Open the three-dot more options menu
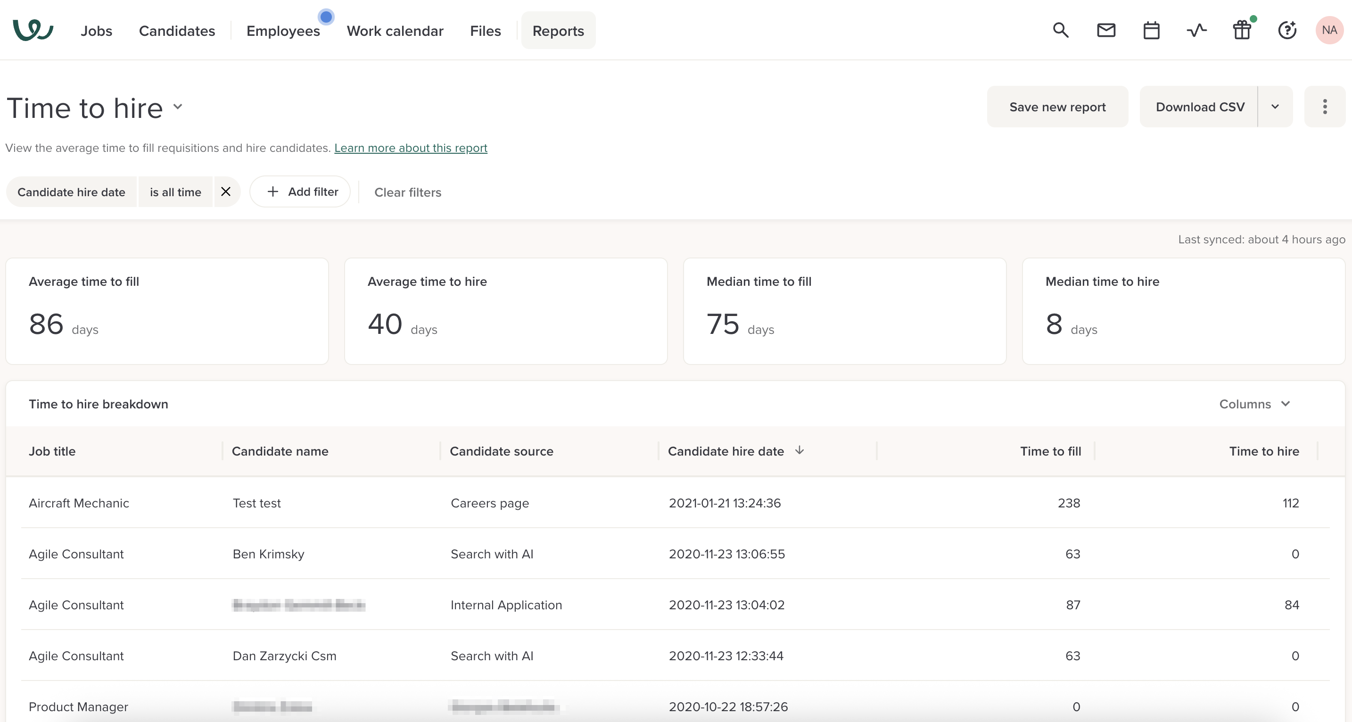The image size is (1352, 722). pos(1325,107)
